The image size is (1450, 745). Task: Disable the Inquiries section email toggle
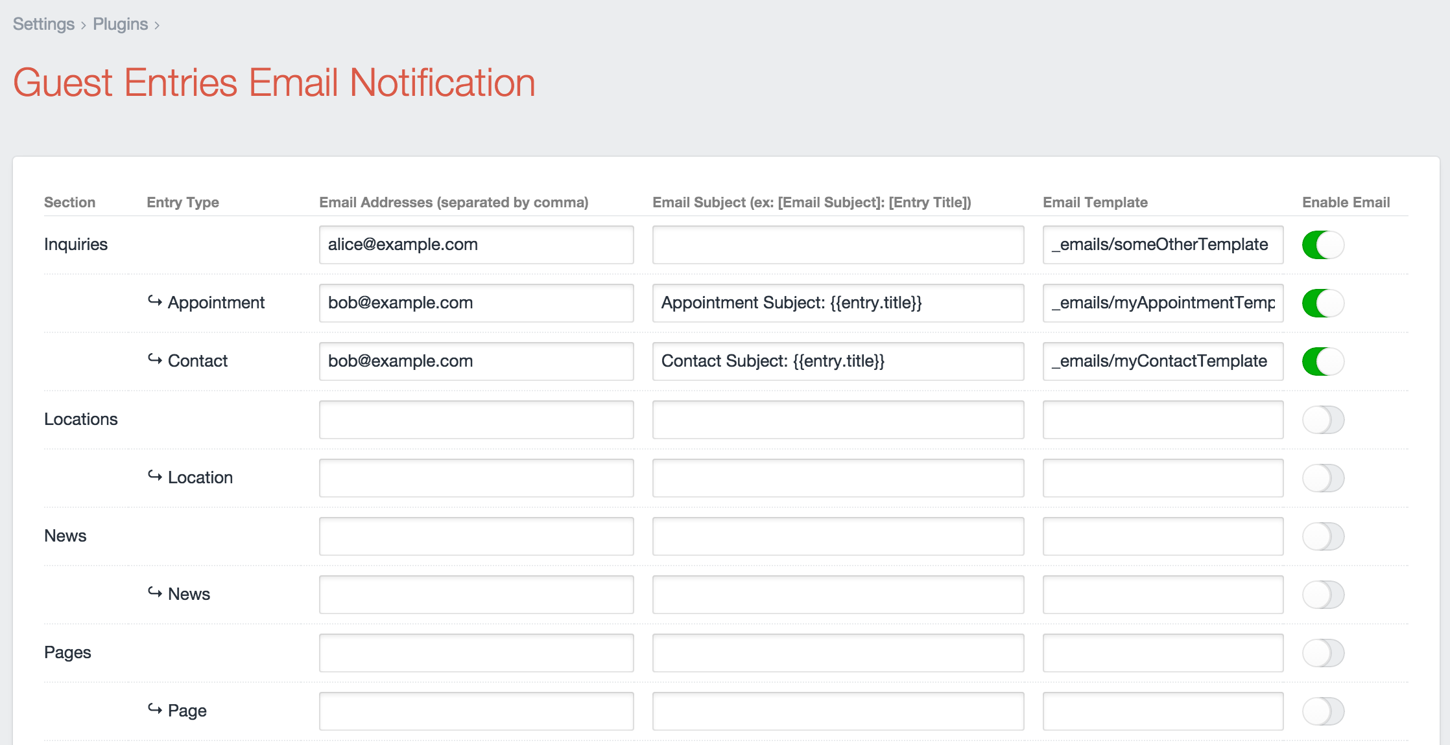pyautogui.click(x=1323, y=245)
